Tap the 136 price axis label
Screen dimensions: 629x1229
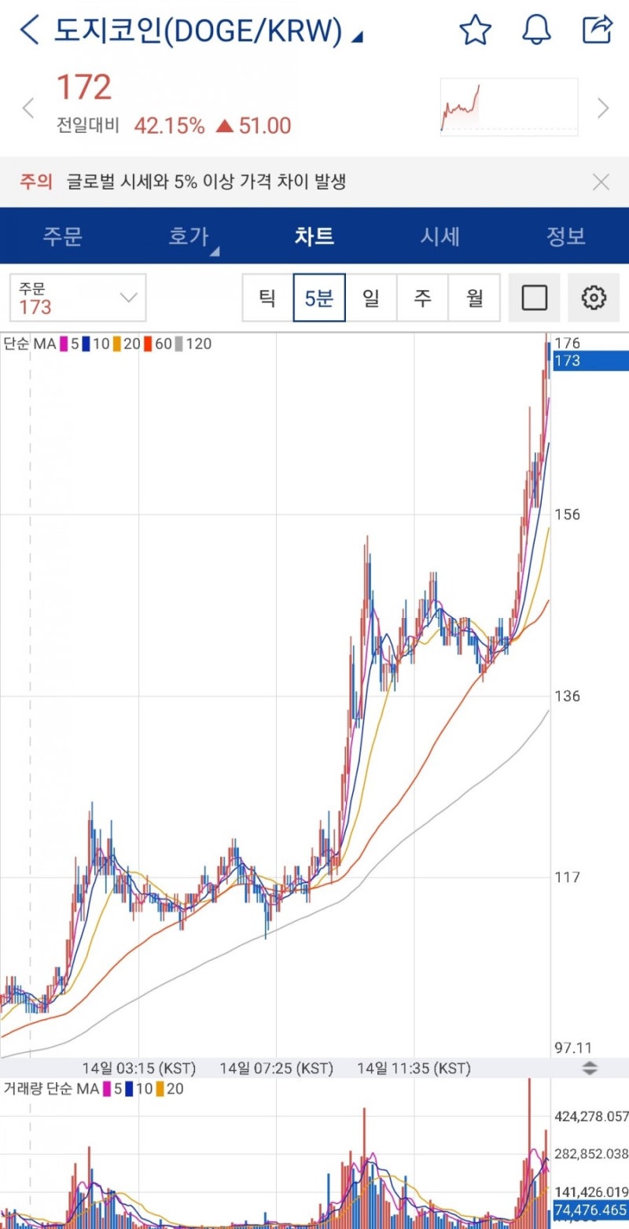pos(567,696)
